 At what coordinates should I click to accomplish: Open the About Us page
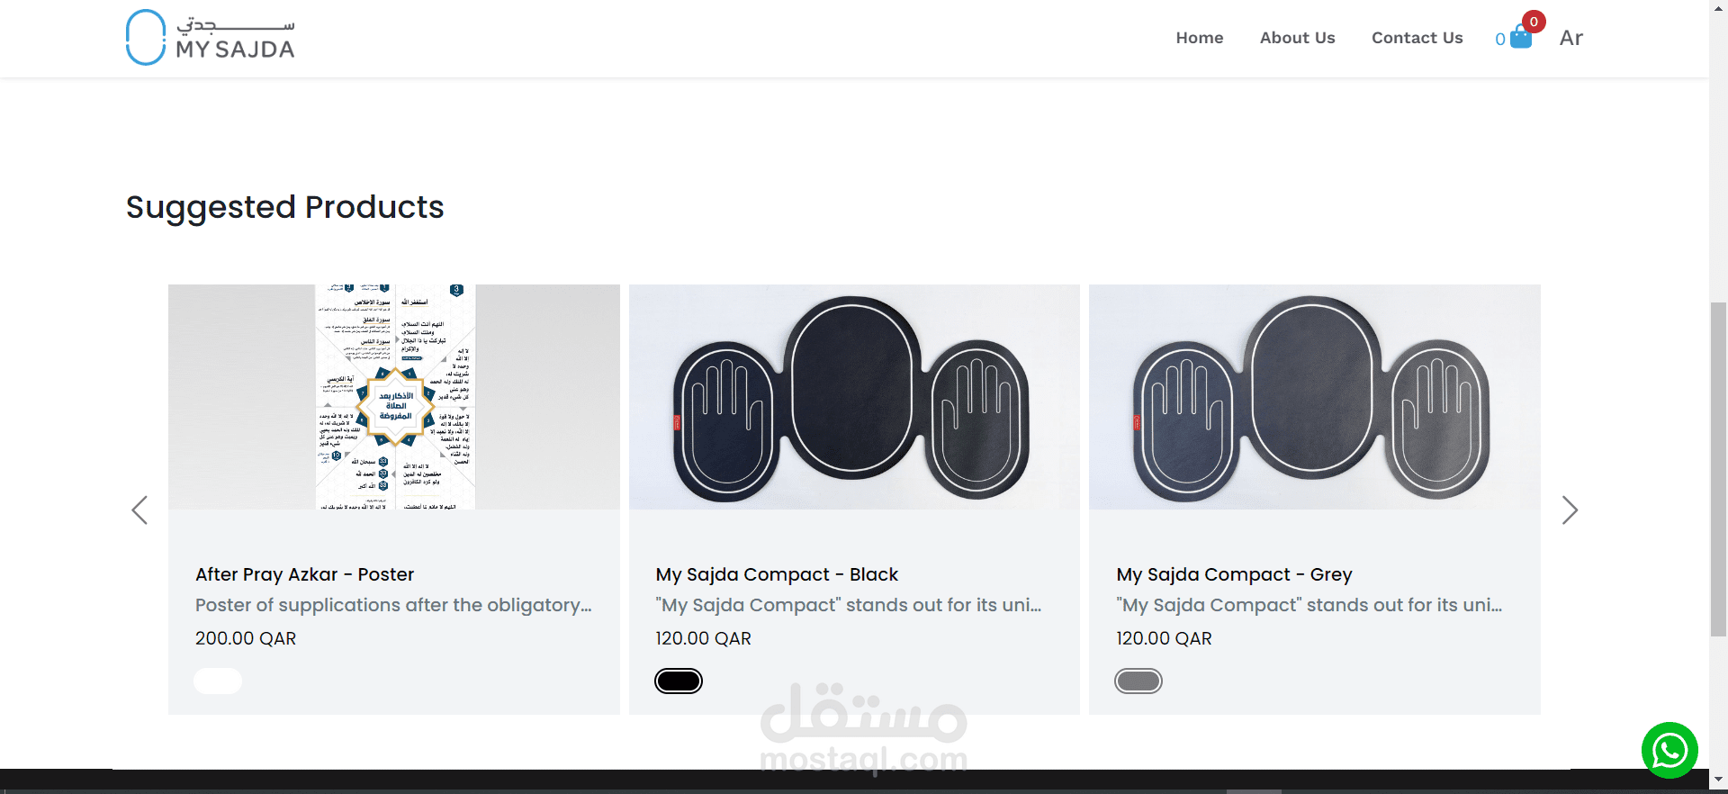pos(1297,38)
